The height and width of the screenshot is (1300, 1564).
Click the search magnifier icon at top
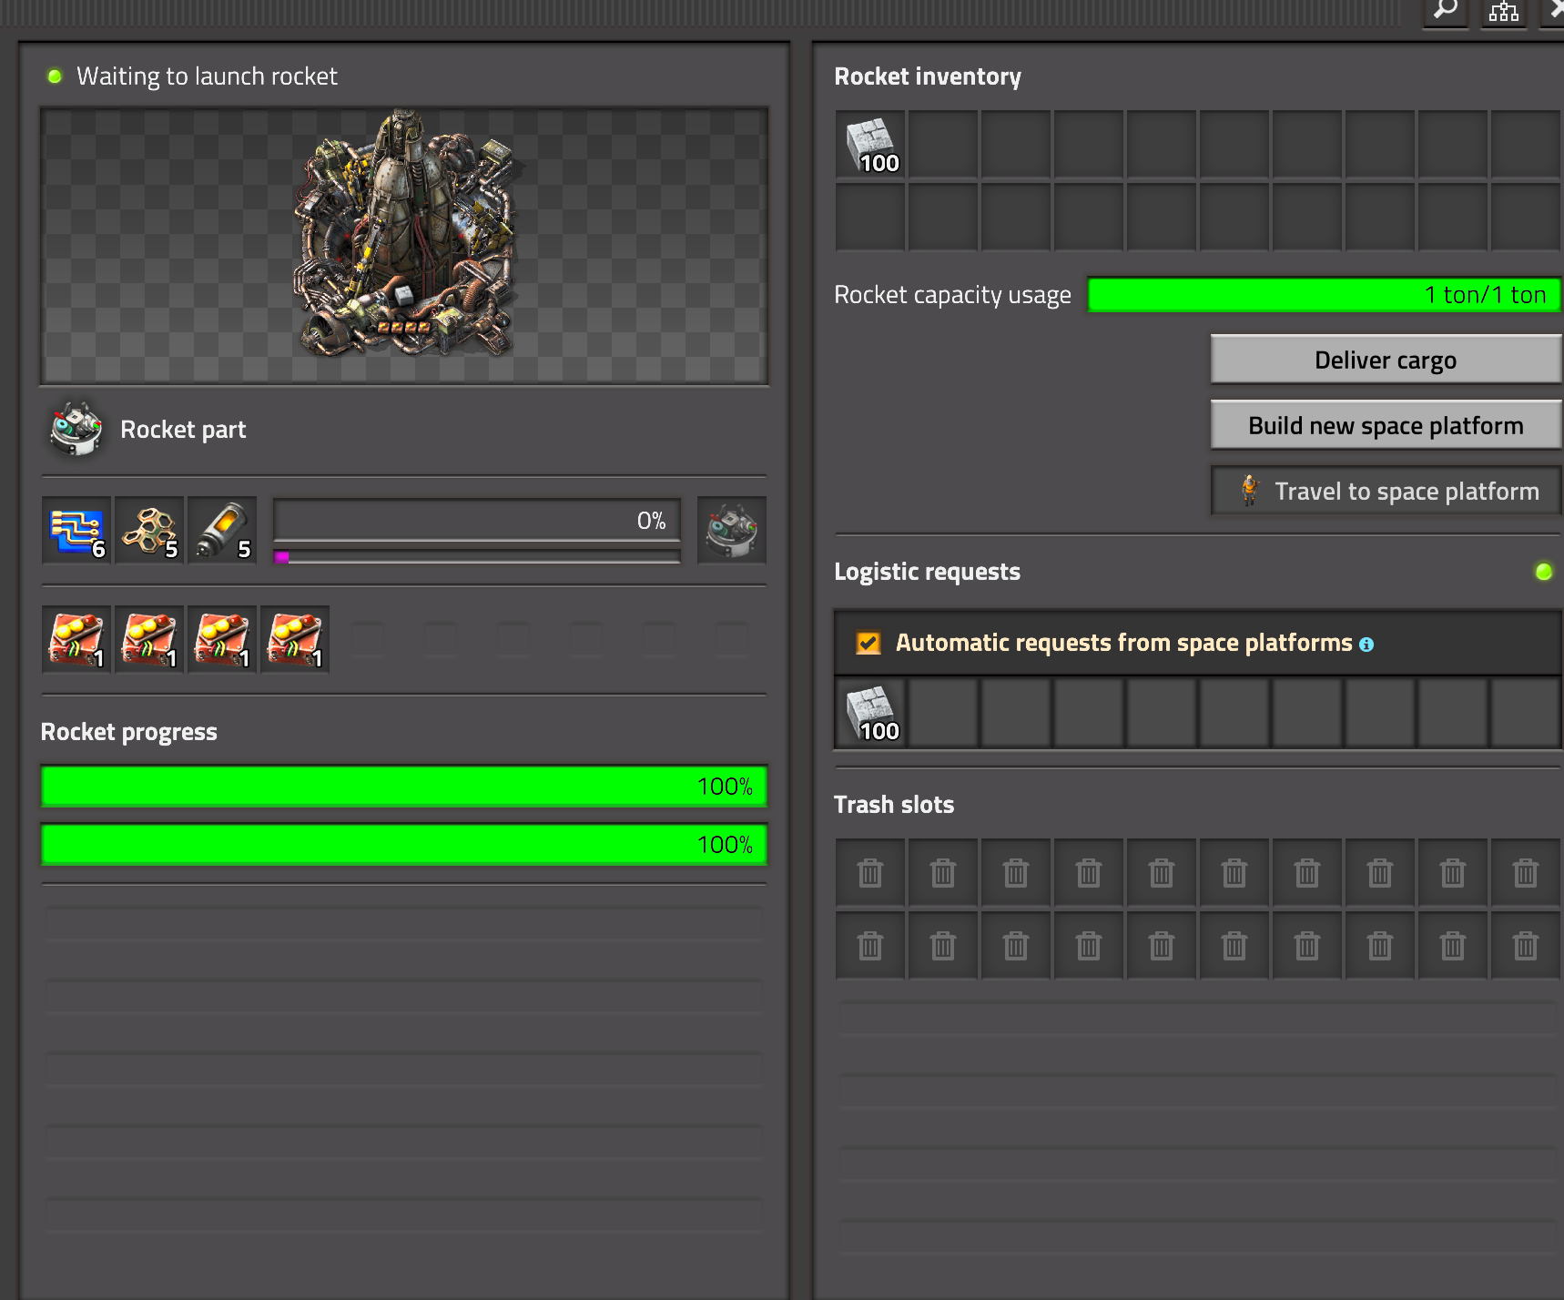click(1446, 12)
